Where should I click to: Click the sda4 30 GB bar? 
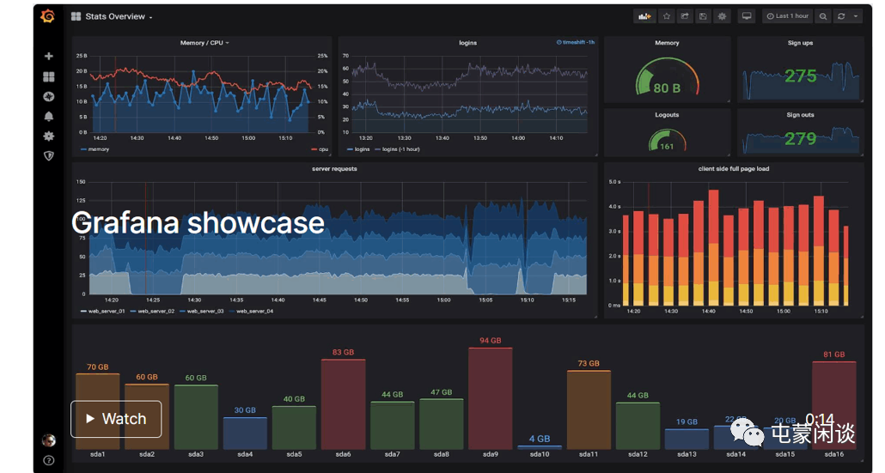tap(245, 433)
